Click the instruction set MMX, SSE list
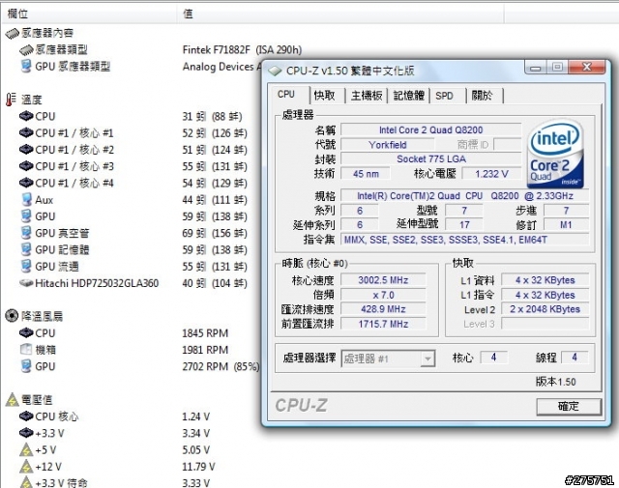619x488 pixels. [464, 240]
